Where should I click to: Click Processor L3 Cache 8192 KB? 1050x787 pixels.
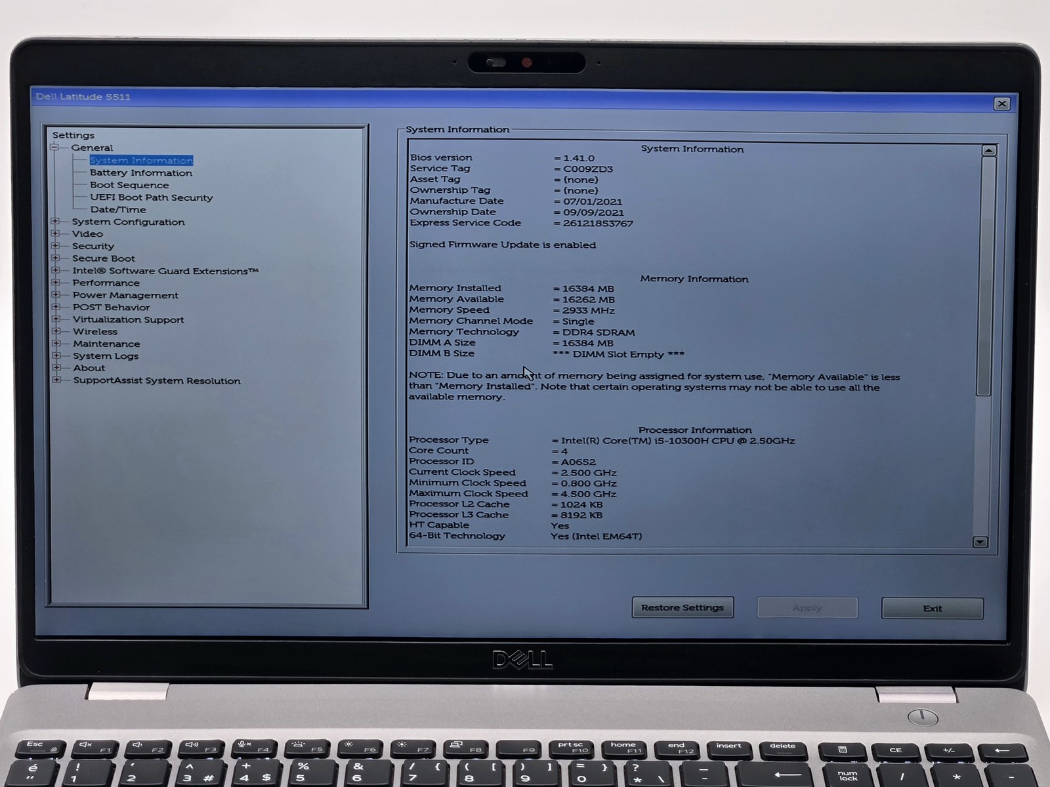[581, 515]
